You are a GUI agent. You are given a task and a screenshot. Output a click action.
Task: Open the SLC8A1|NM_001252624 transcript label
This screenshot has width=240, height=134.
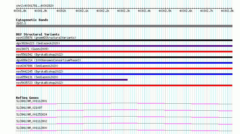click(32, 114)
